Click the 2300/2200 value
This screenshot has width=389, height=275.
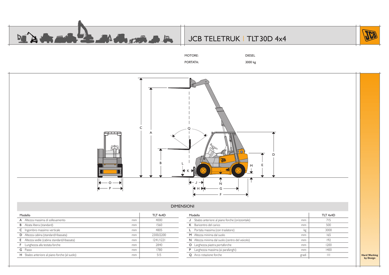pos(159,235)
